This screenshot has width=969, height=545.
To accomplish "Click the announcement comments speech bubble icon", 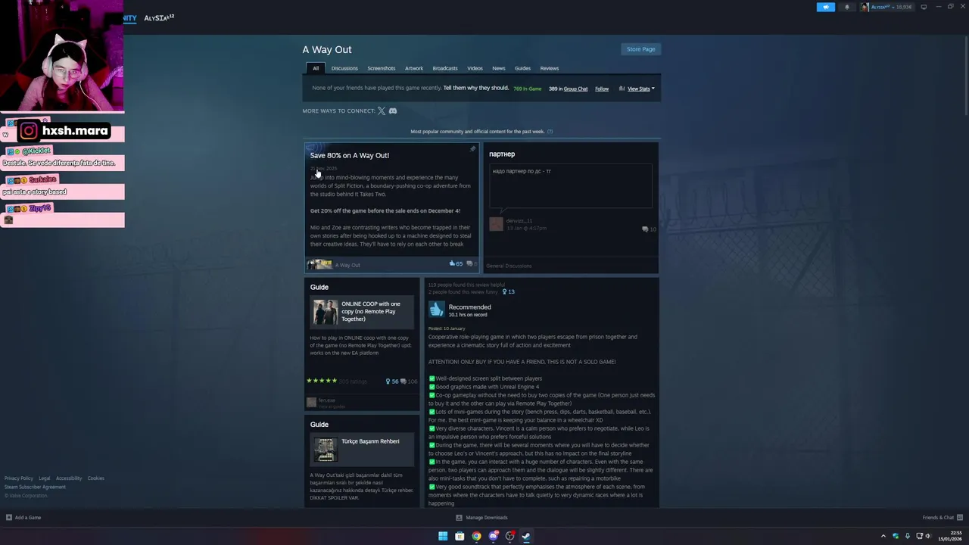I will tap(469, 263).
